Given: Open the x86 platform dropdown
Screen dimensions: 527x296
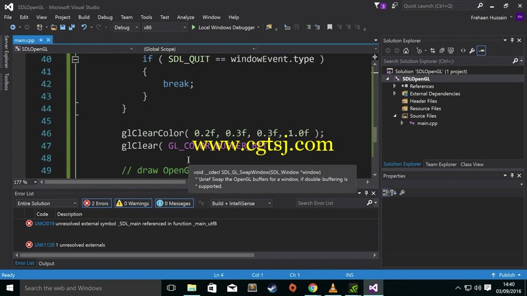Looking at the screenshot, I should pos(164,28).
